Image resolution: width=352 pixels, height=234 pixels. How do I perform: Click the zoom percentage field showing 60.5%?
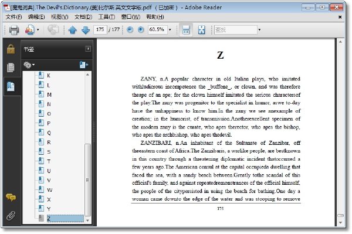tap(158, 29)
